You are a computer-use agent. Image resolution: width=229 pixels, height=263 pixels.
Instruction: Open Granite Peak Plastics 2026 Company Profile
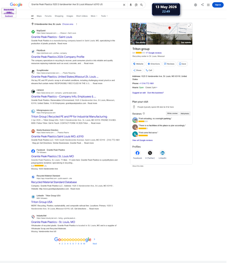click(58, 57)
